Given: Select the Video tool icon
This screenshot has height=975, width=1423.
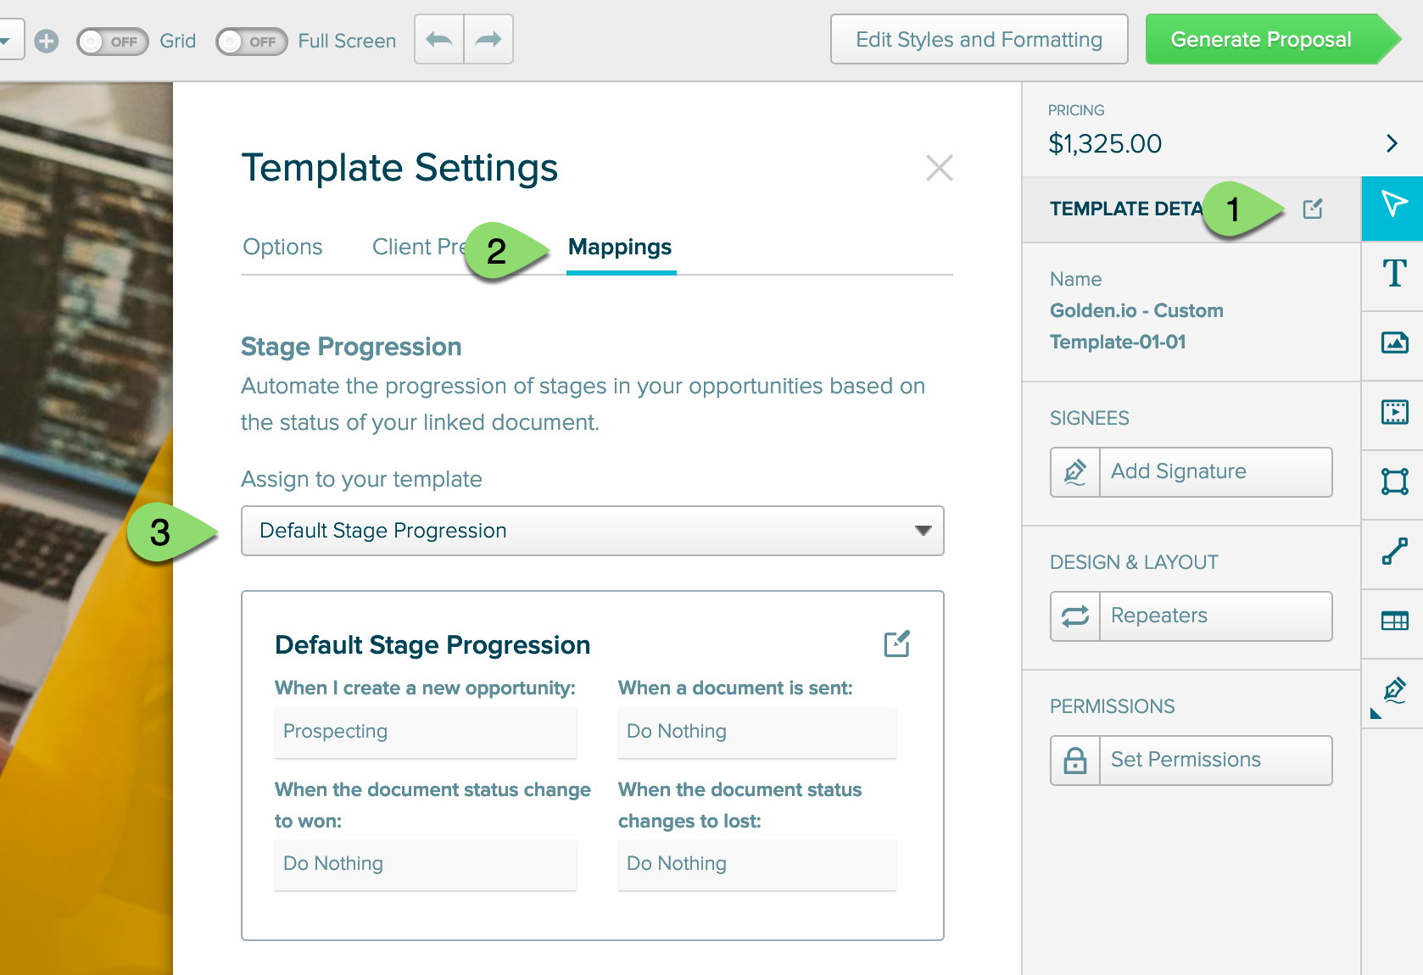Looking at the screenshot, I should coord(1393,412).
